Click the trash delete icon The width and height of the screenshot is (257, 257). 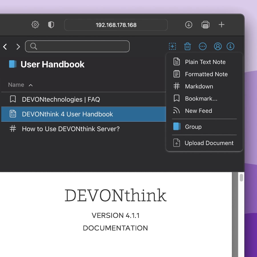[x=187, y=46]
